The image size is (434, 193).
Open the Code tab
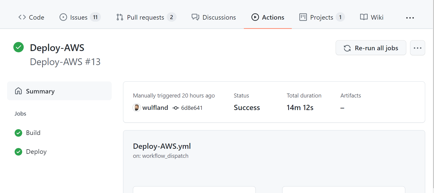click(x=31, y=17)
